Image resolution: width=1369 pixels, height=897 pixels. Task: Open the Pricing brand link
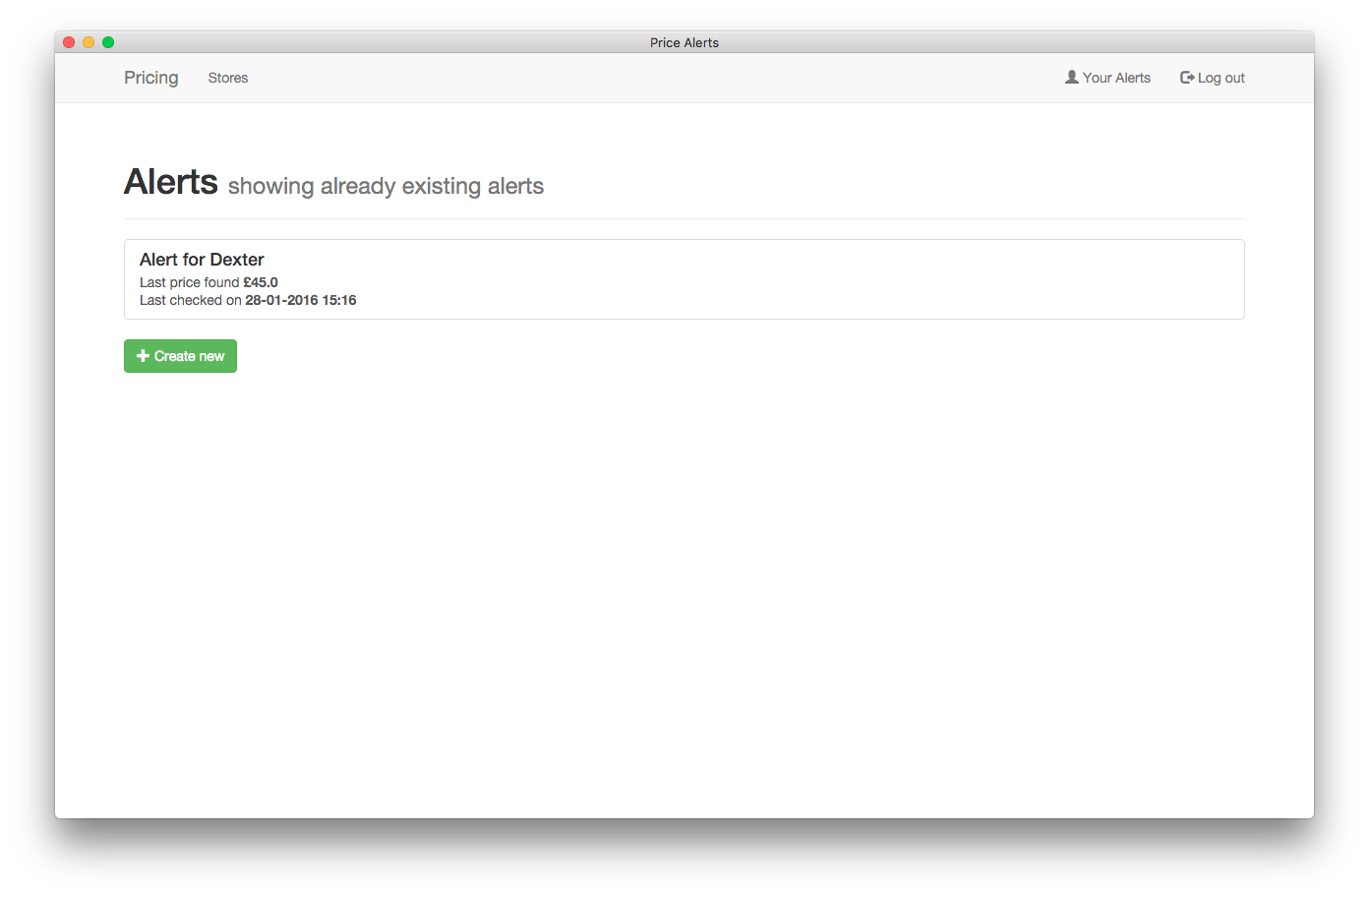pos(150,78)
